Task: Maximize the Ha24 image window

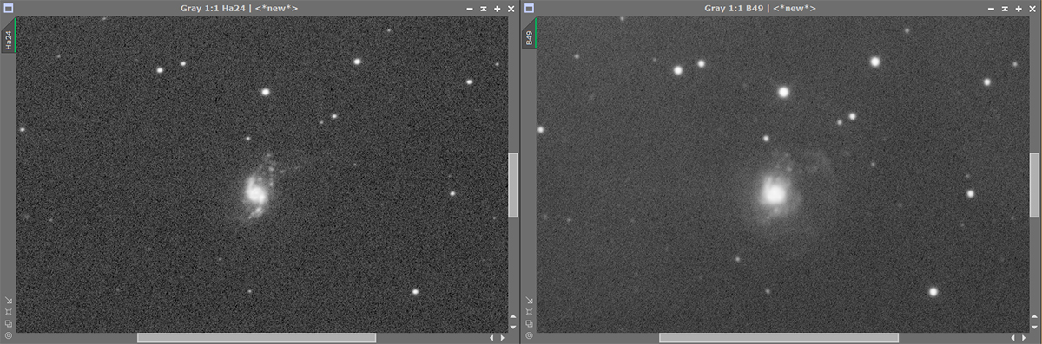Action: 497,8
